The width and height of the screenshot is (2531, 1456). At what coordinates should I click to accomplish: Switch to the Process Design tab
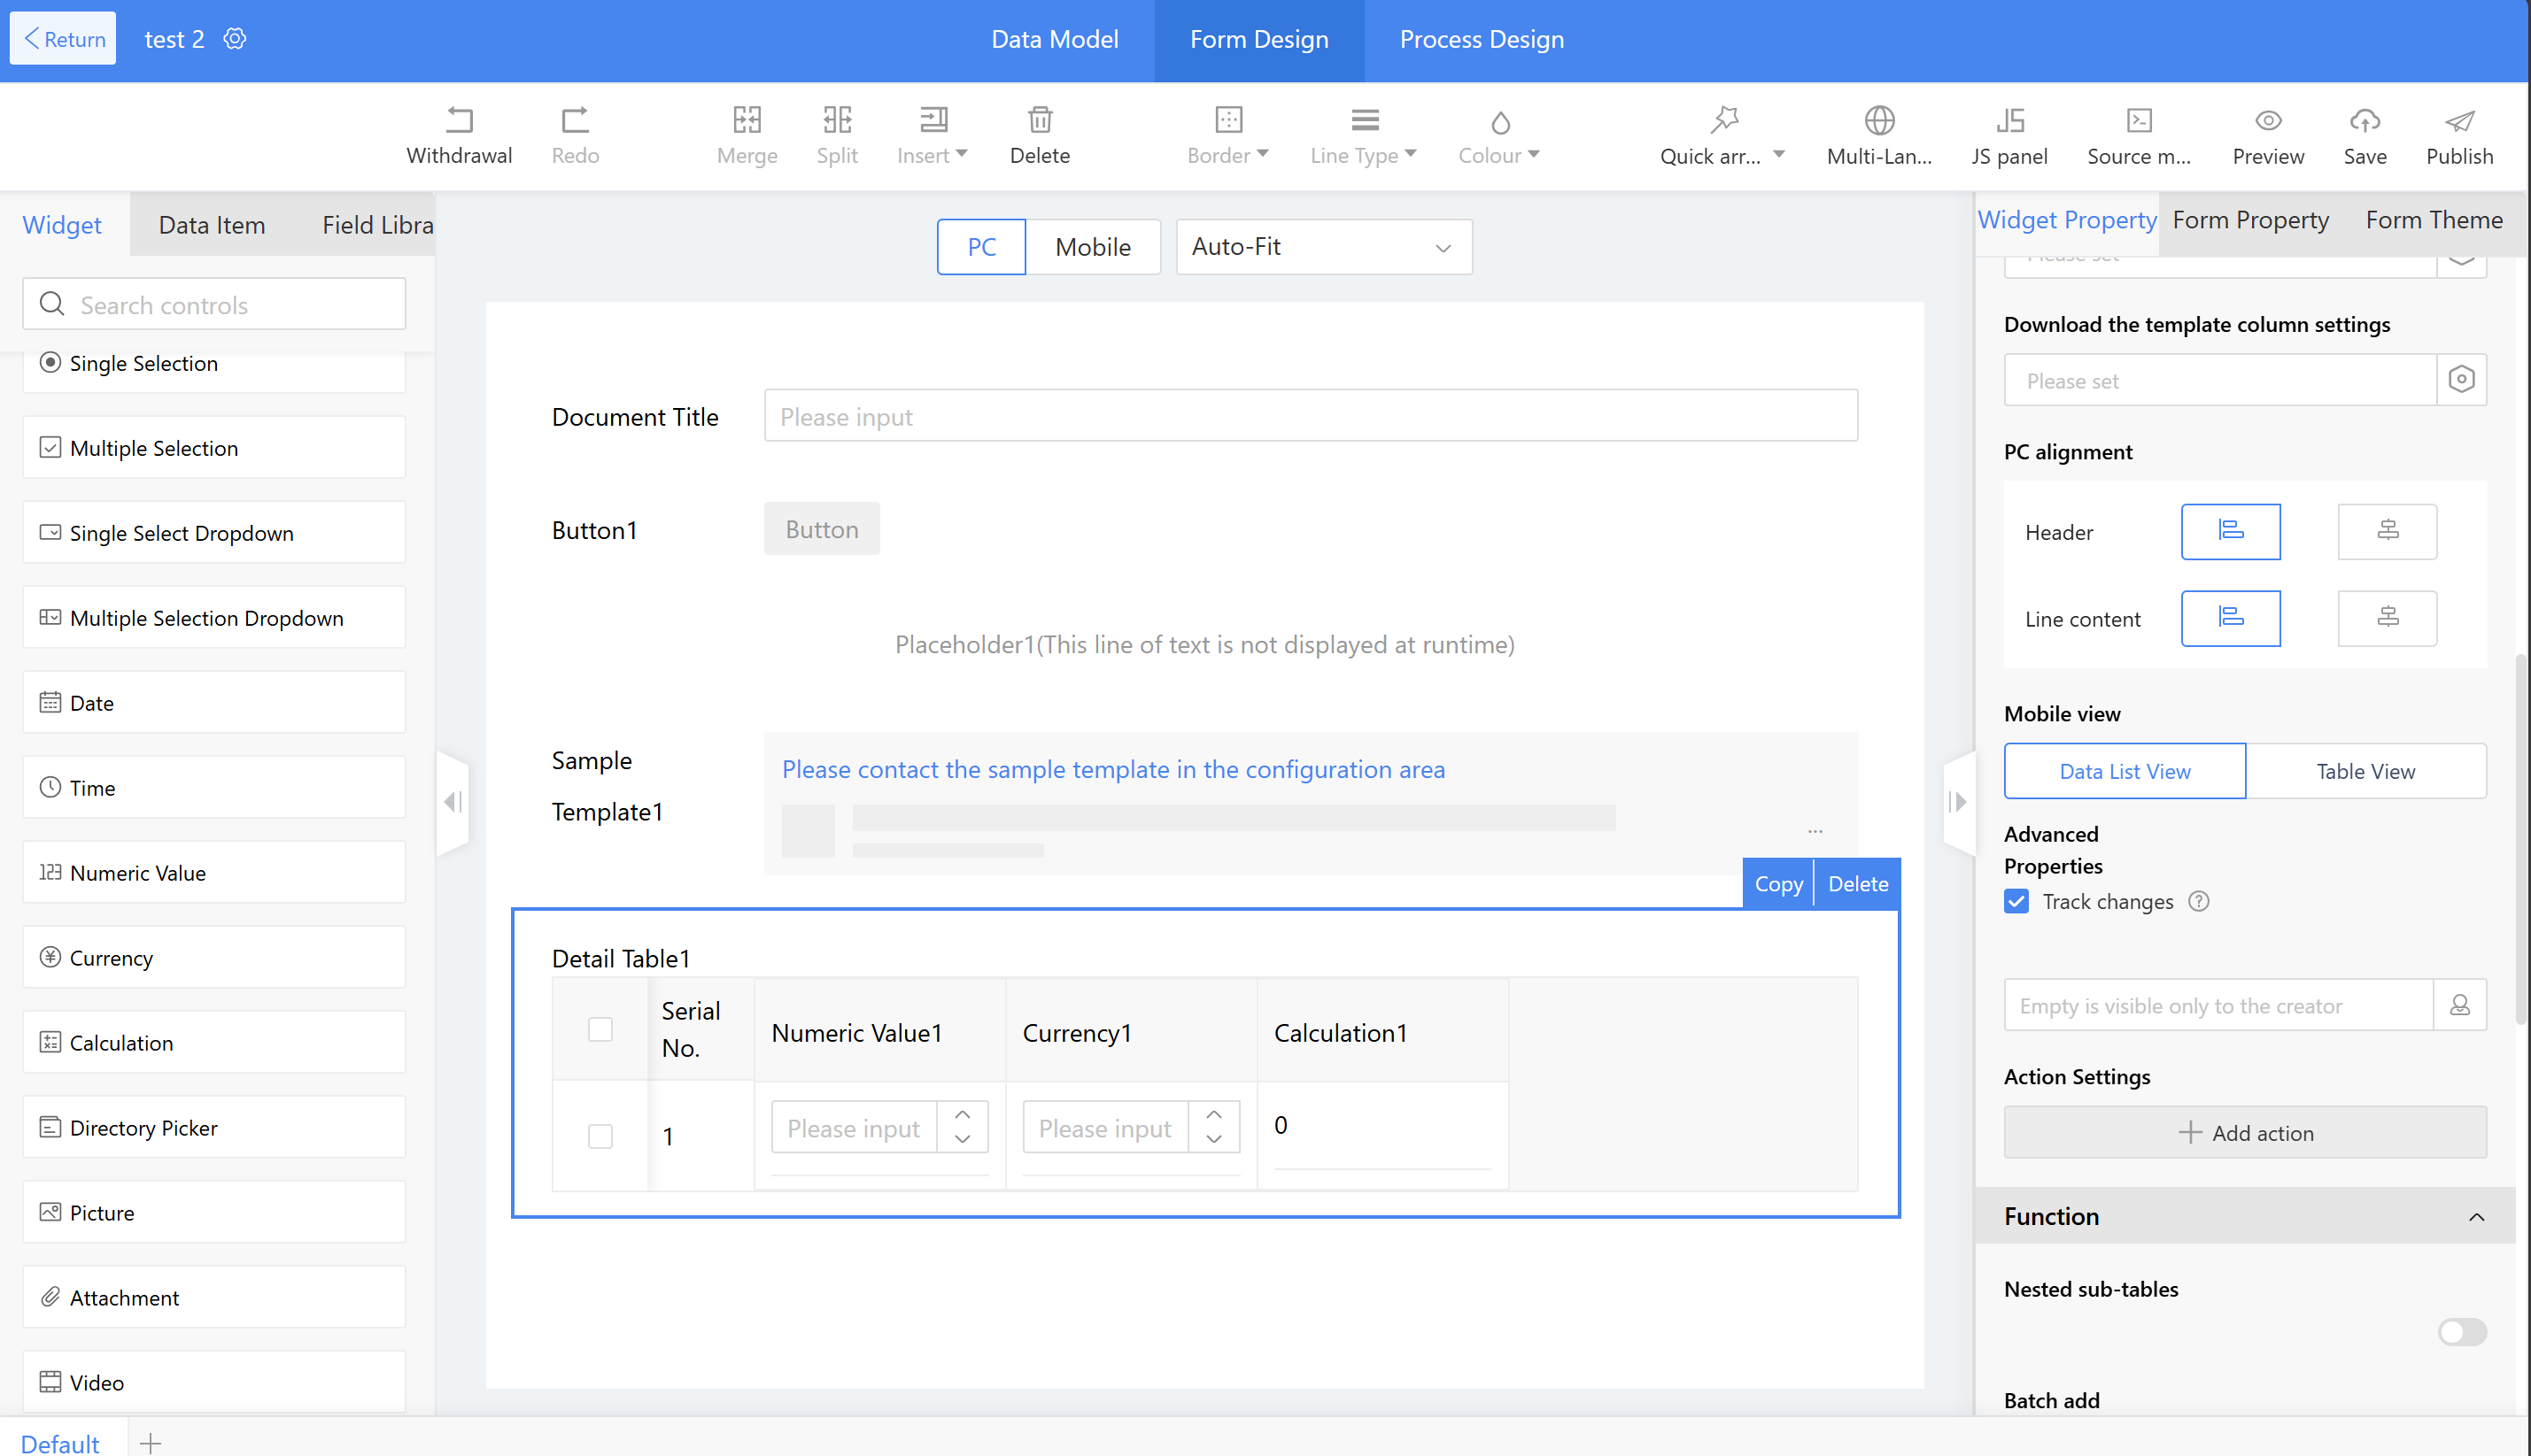1481,39
